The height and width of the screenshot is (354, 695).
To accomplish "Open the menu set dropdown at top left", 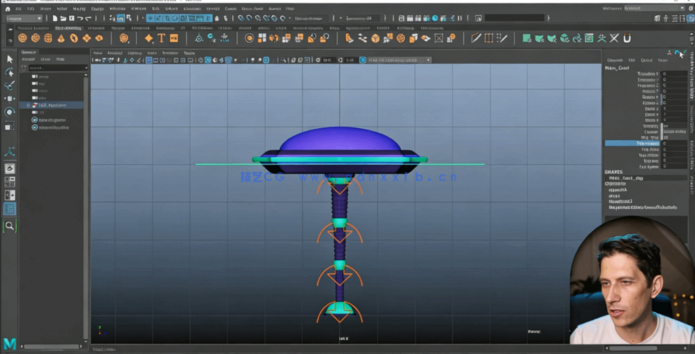I will coord(23,19).
